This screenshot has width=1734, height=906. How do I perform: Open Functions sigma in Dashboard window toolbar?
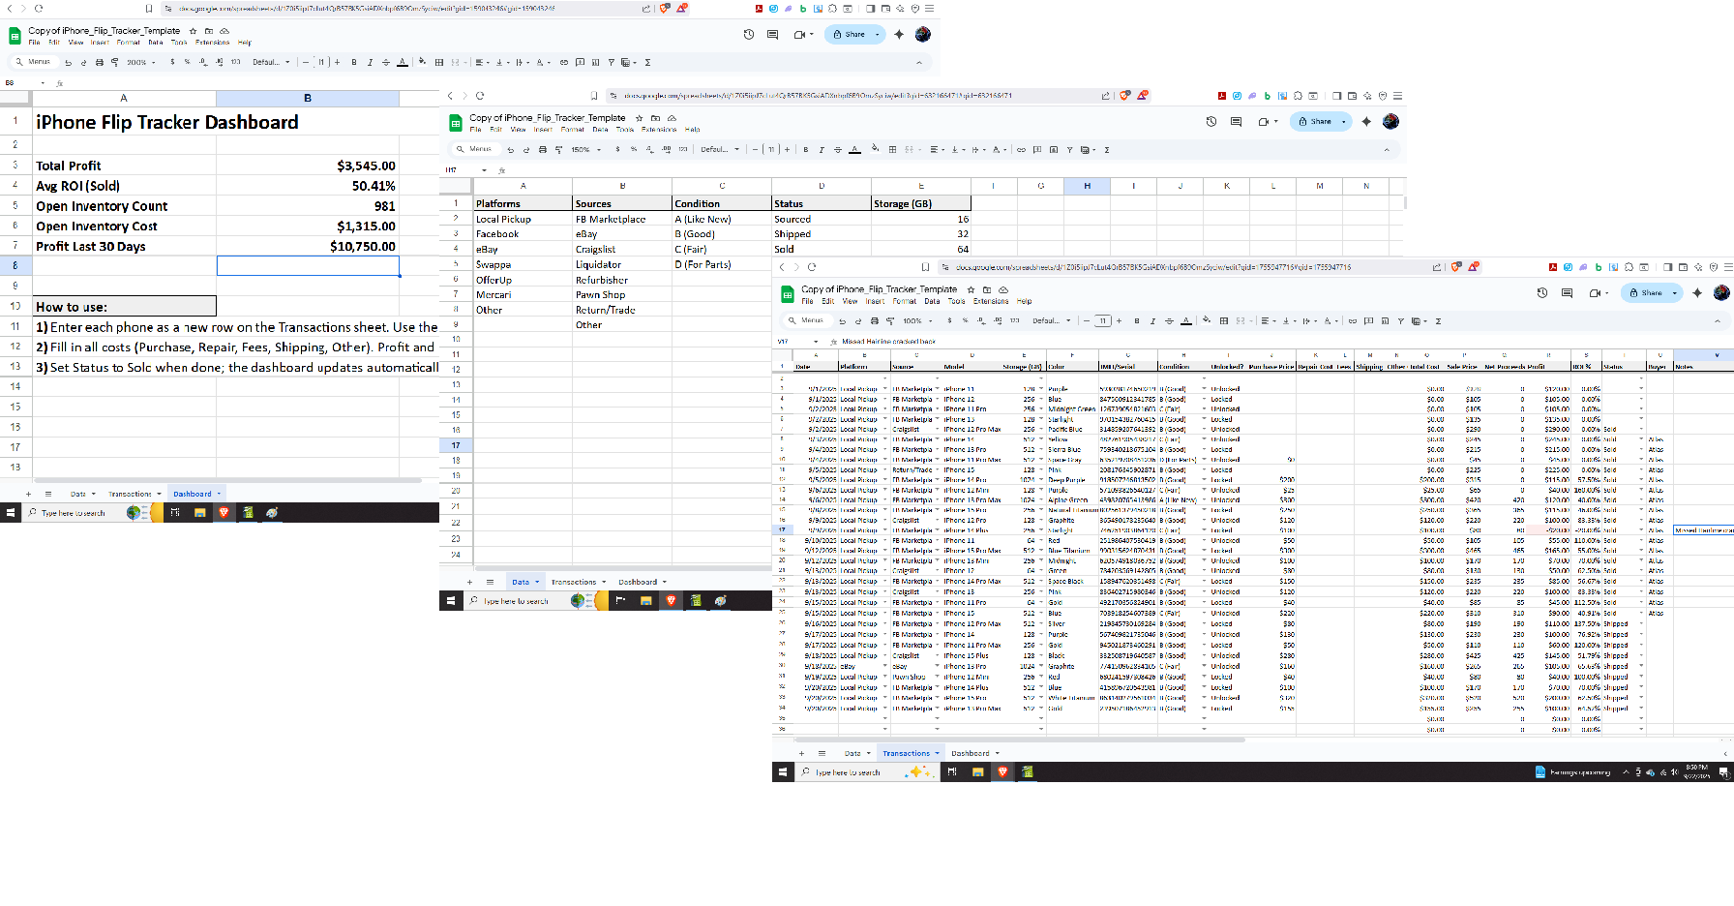pyautogui.click(x=647, y=62)
